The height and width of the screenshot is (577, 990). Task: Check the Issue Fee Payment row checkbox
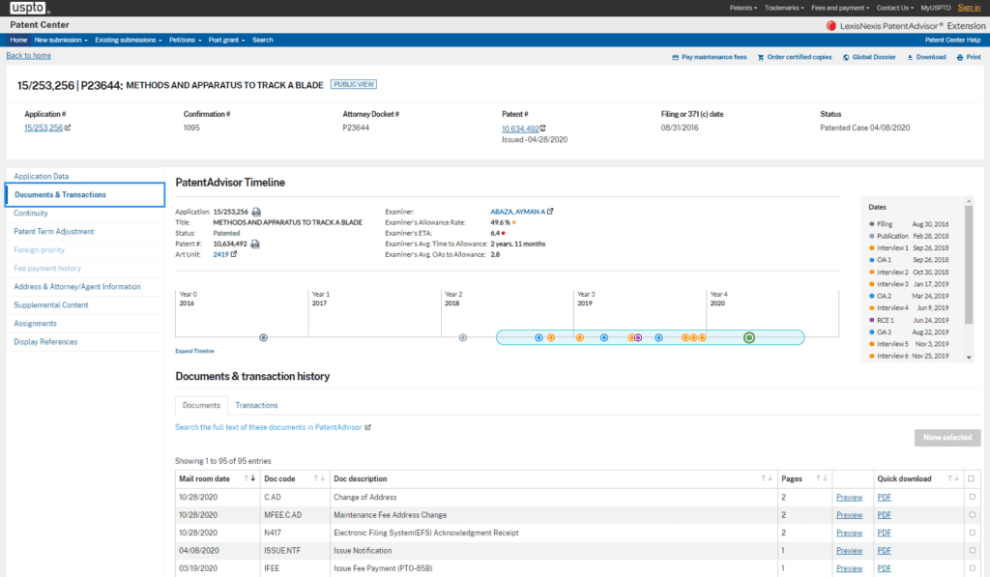coord(973,567)
